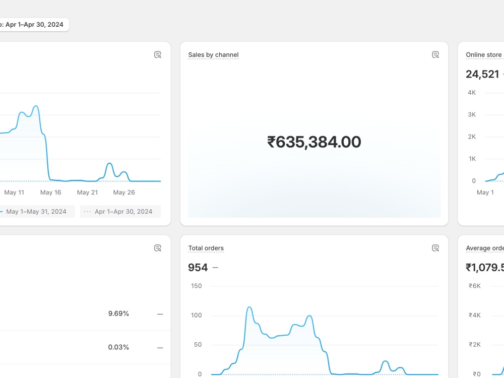This screenshot has height=378, width=504.
Task: Click the May 11 axis label
Action: pyautogui.click(x=14, y=192)
